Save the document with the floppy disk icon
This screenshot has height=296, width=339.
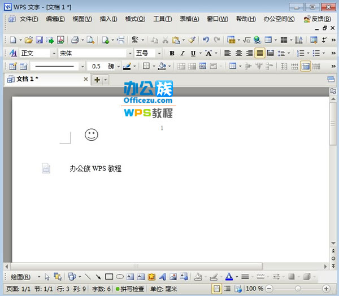pos(39,40)
